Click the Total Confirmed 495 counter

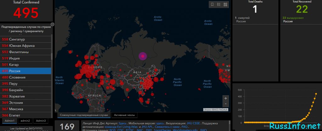pyautogui.click(x=26, y=13)
